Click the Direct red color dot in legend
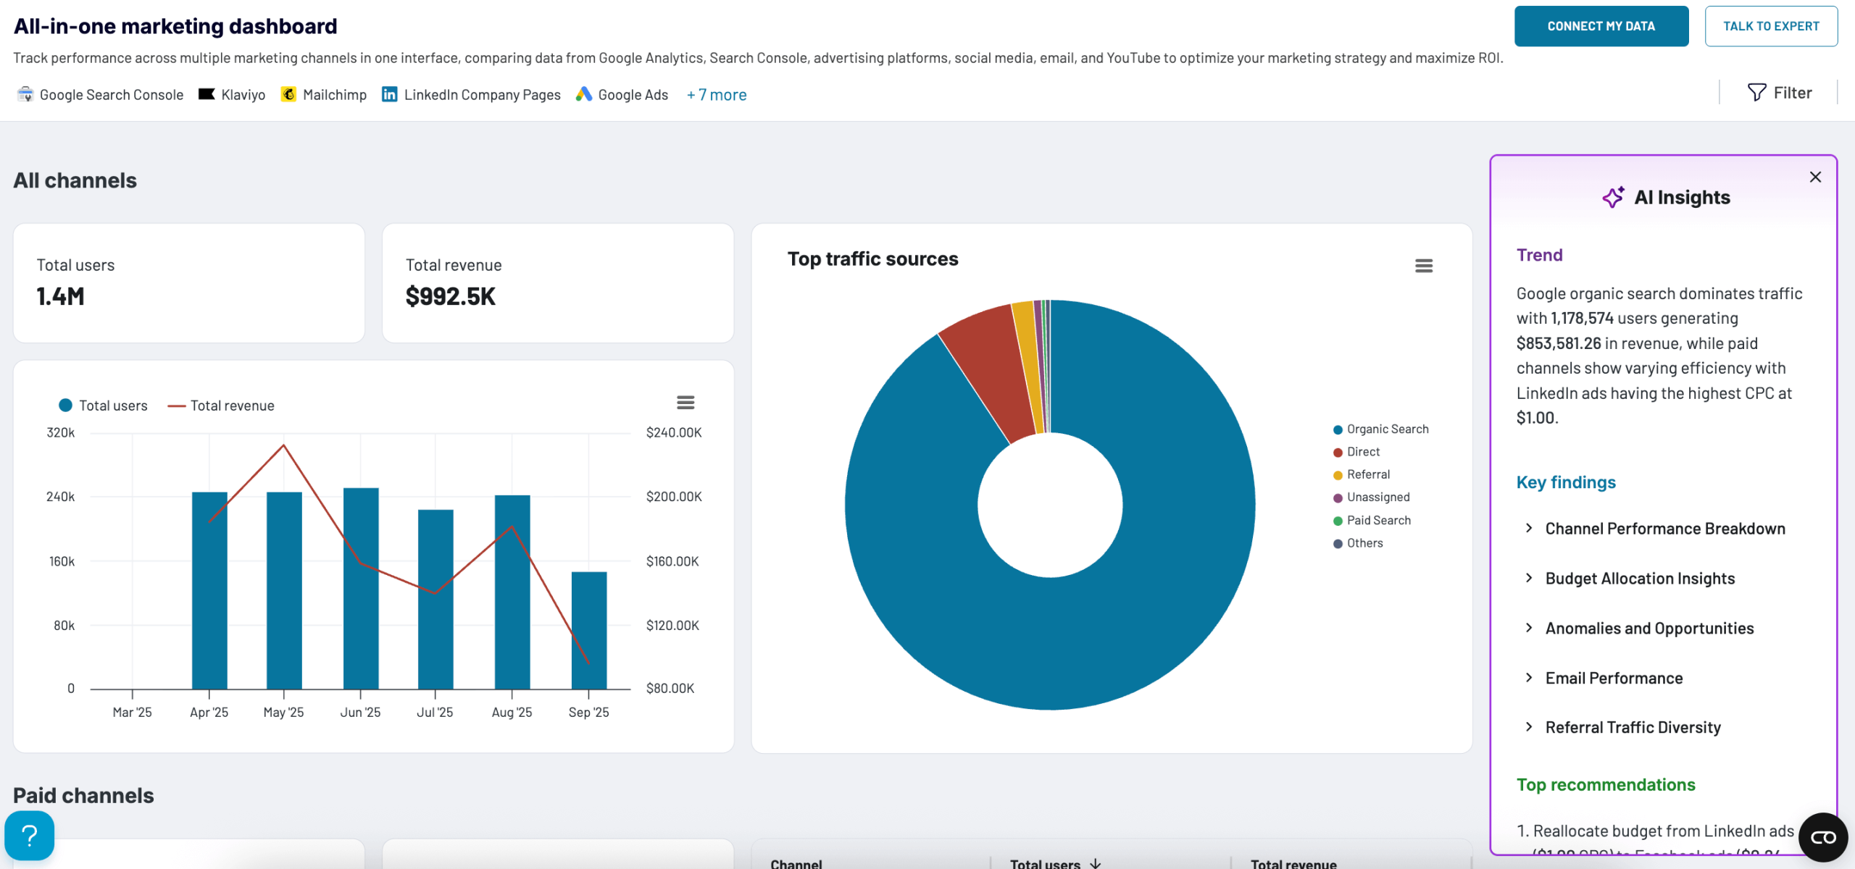The width and height of the screenshot is (1855, 869). coord(1338,453)
